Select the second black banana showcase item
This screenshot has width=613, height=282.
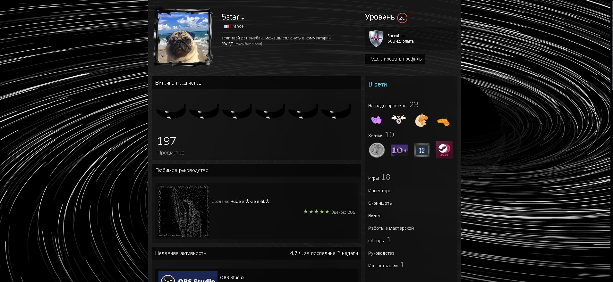point(204,111)
